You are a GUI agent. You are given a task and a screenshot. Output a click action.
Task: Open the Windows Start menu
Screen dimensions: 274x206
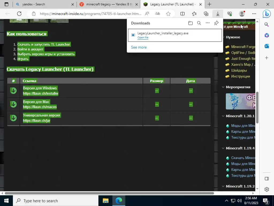(x=6, y=201)
